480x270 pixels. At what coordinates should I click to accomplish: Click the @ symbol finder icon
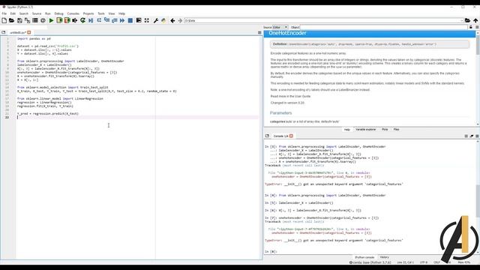pos(43,20)
